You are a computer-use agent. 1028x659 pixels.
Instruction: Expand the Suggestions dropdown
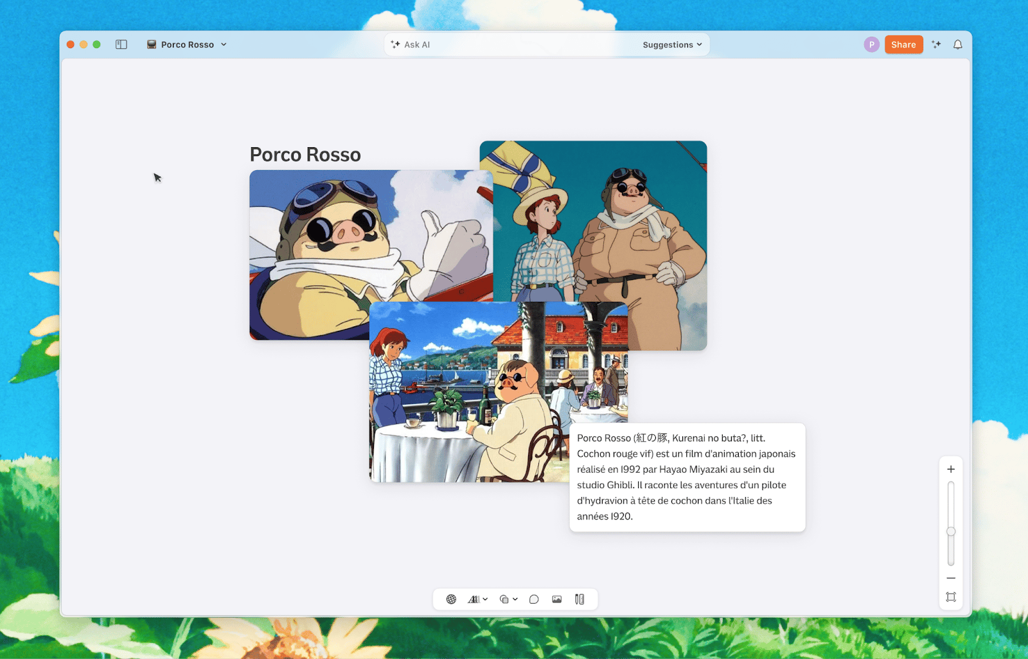tap(672, 44)
